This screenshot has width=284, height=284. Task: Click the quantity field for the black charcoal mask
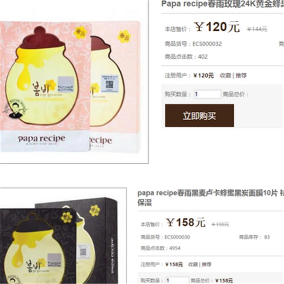(x=177, y=280)
